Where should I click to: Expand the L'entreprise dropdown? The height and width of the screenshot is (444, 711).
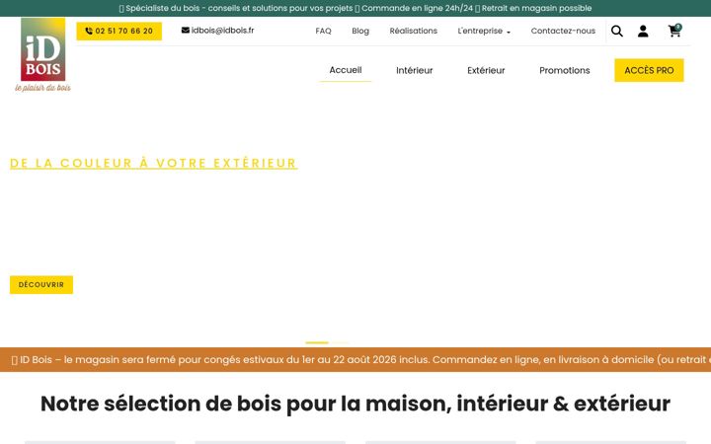coord(484,31)
